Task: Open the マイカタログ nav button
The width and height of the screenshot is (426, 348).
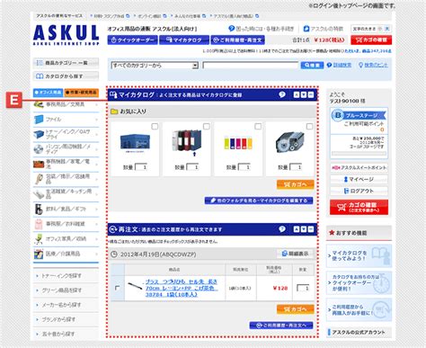Action: (184, 40)
